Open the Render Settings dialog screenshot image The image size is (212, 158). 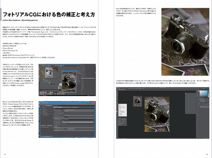click(67, 120)
